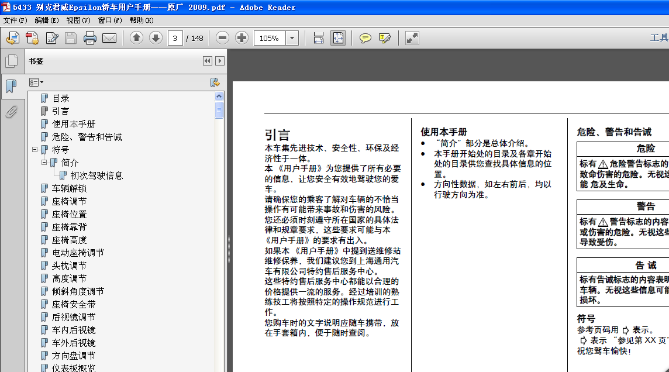Send the file by email envelope icon
Viewport: 669px width, 372px height.
coord(109,38)
